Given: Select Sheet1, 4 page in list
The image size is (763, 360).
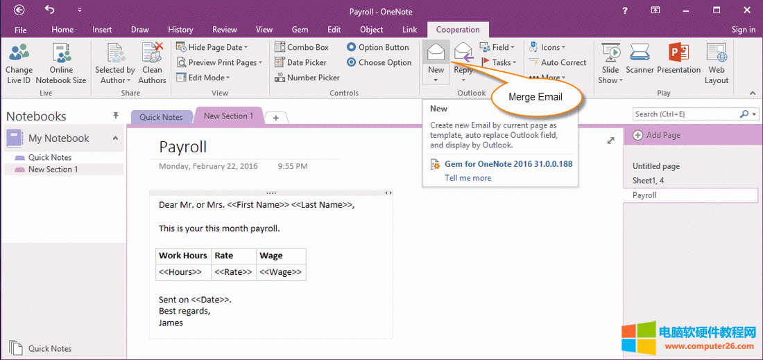Looking at the screenshot, I should pyautogui.click(x=648, y=181).
